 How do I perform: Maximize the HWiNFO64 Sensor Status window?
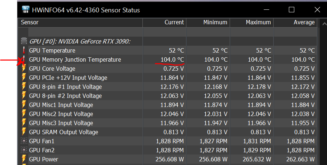(x=291, y=9)
